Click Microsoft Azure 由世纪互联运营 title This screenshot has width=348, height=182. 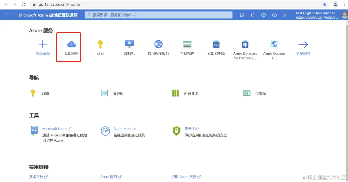(48, 15)
